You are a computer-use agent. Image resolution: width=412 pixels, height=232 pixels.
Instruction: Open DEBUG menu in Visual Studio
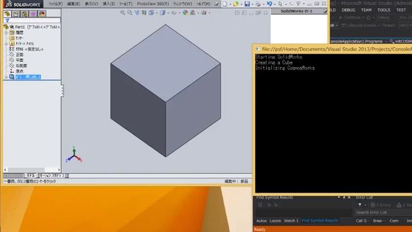coord(348,10)
